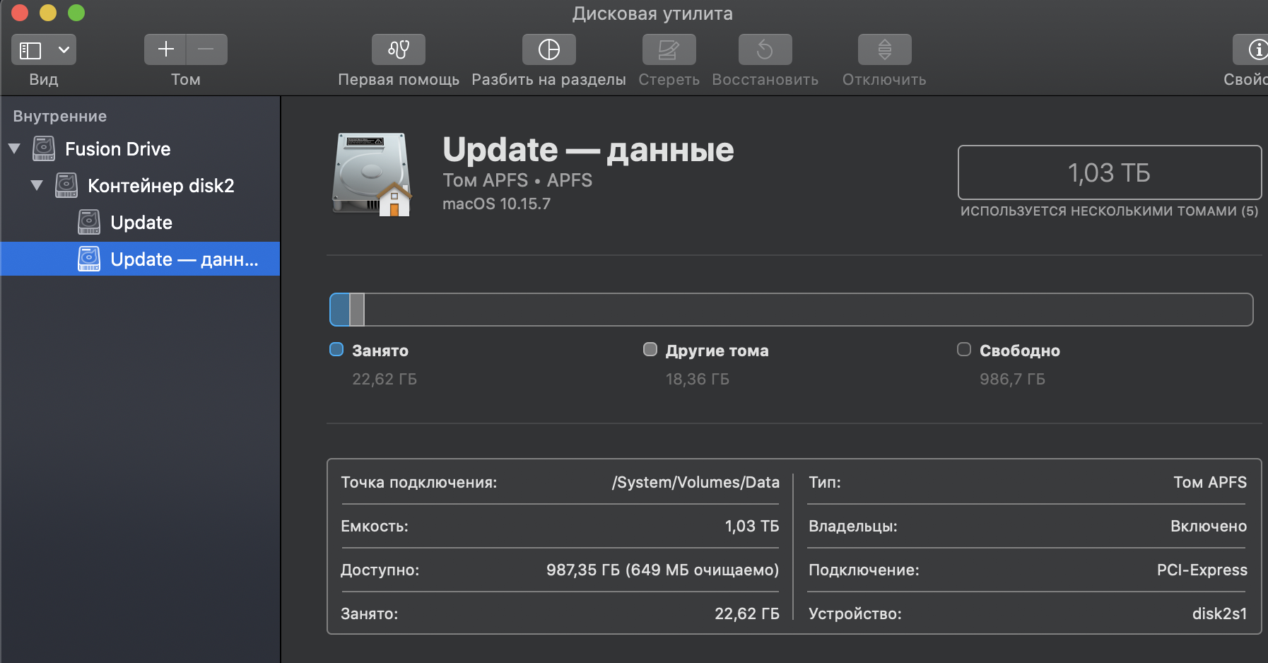
Task: Click the 22,62 ГБ value under Занято legend
Action: [384, 380]
